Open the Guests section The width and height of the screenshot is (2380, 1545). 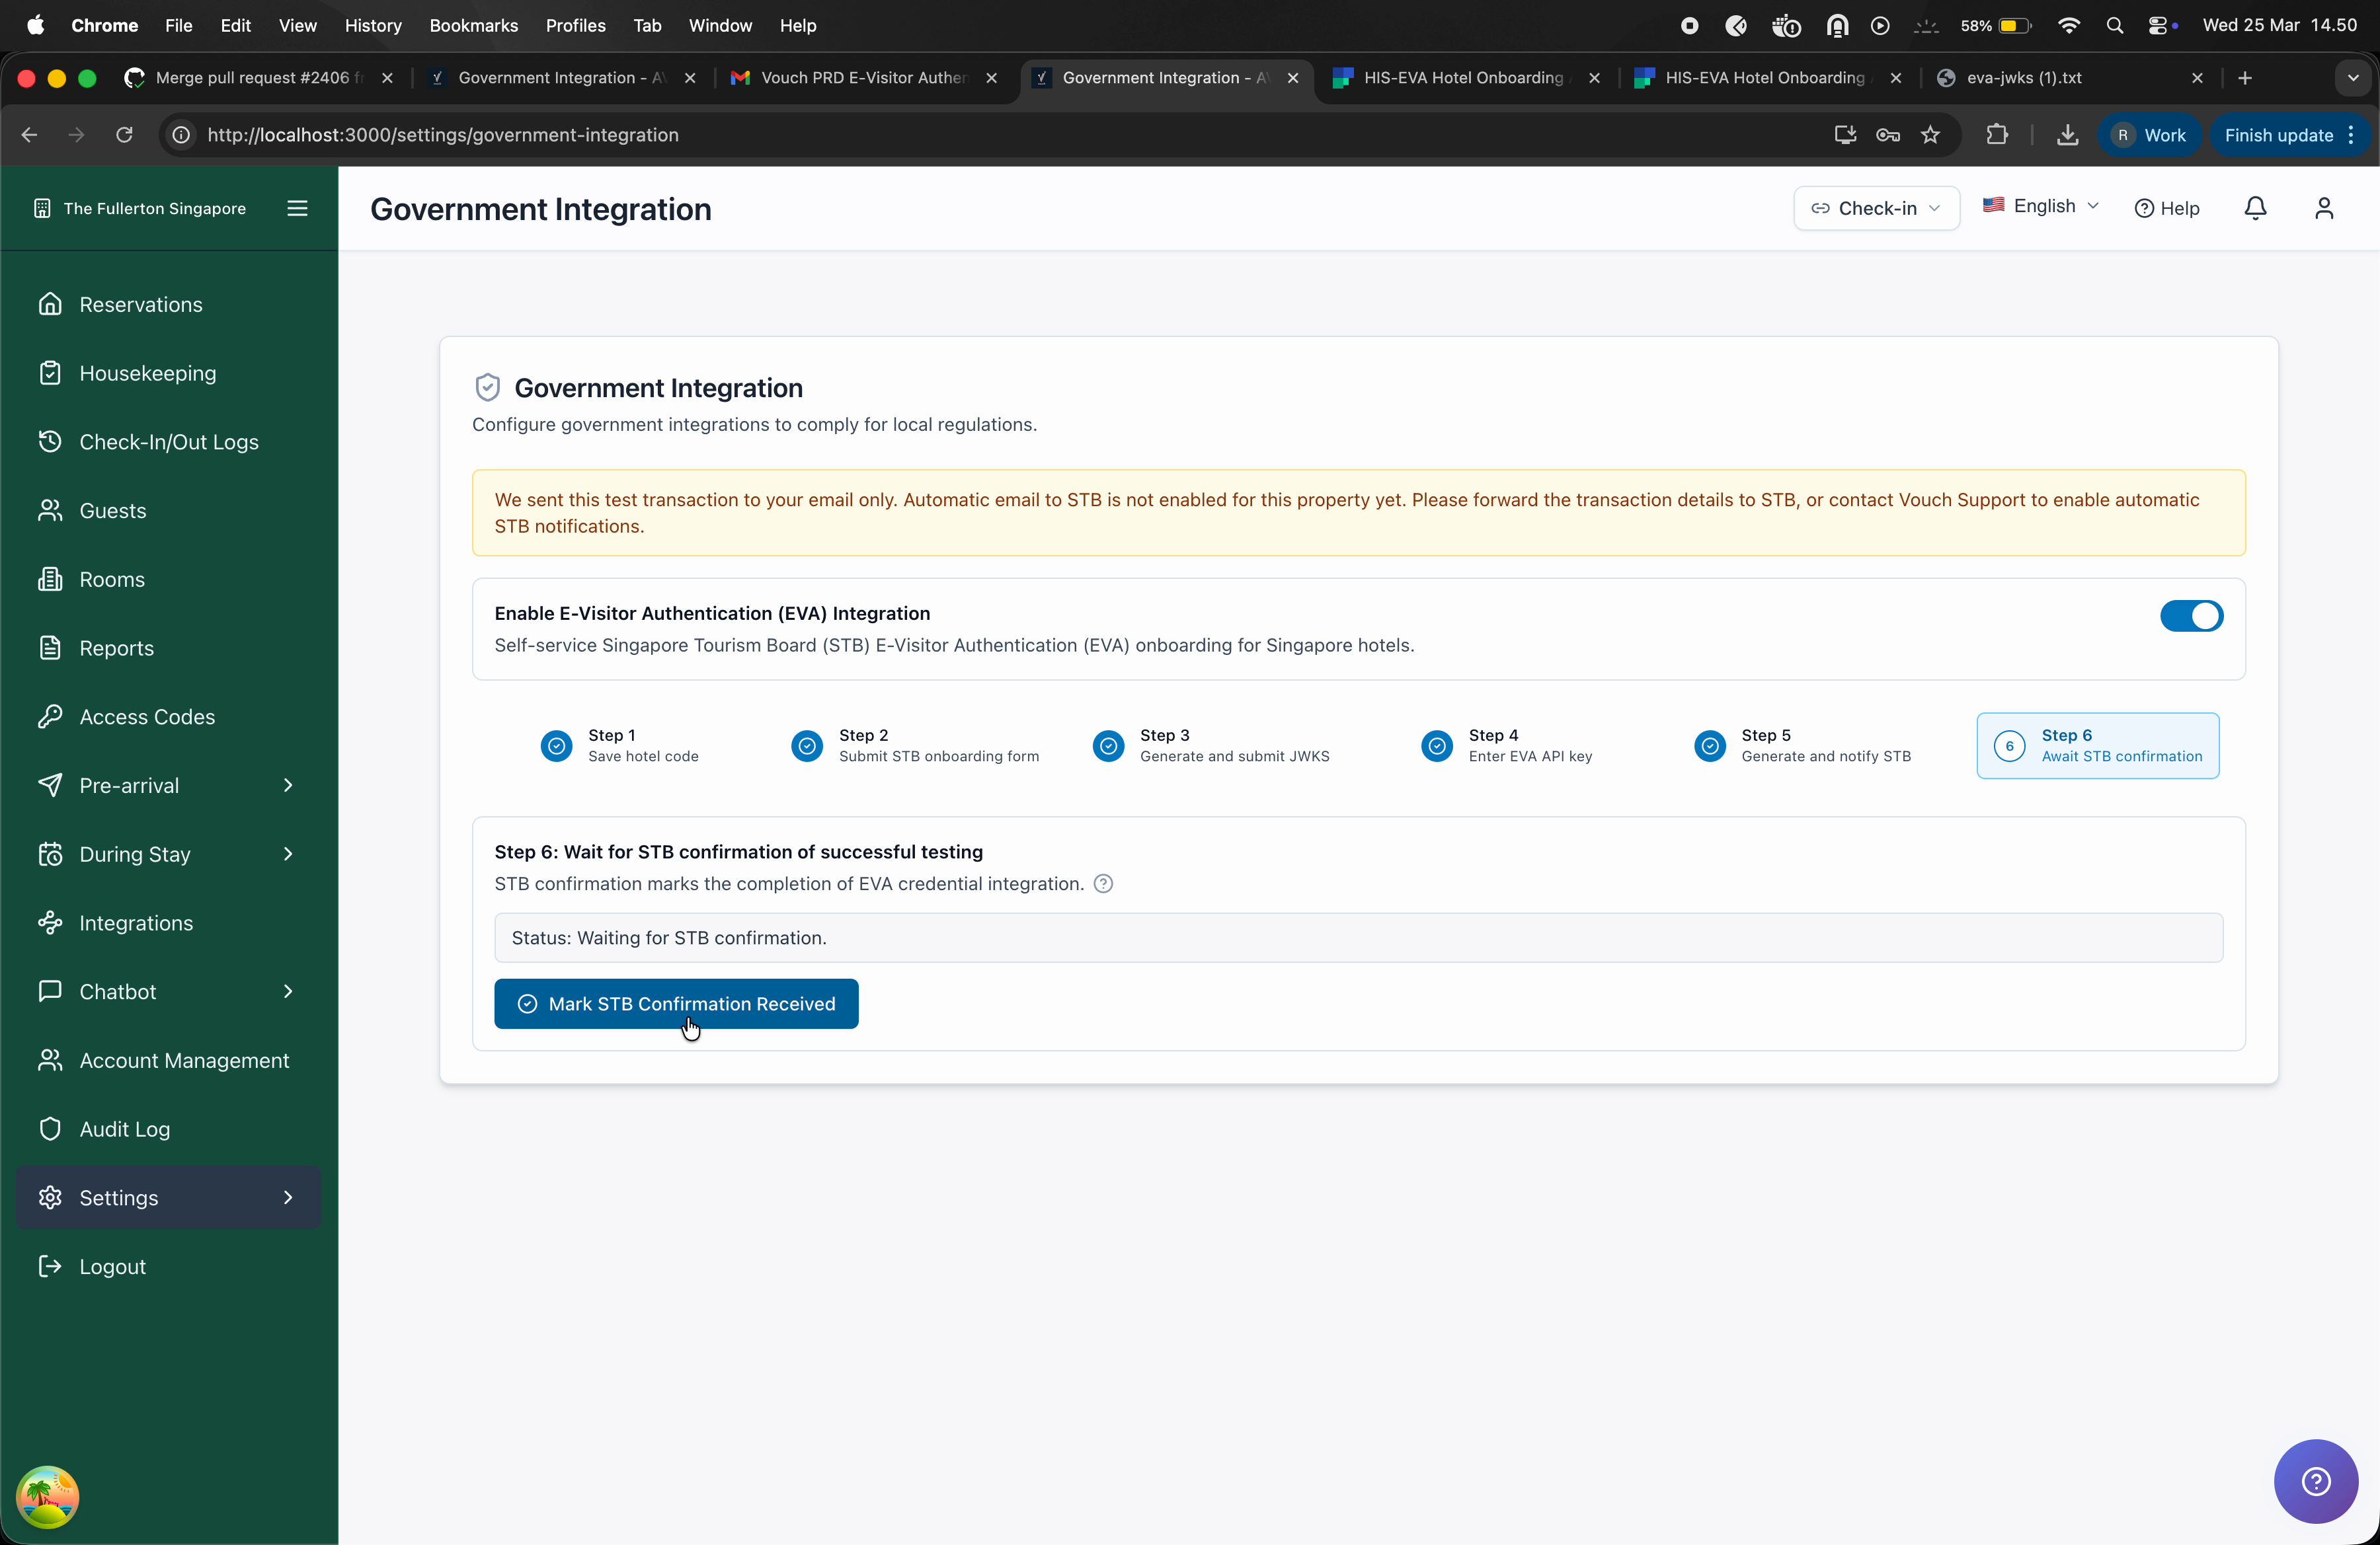tap(112, 509)
